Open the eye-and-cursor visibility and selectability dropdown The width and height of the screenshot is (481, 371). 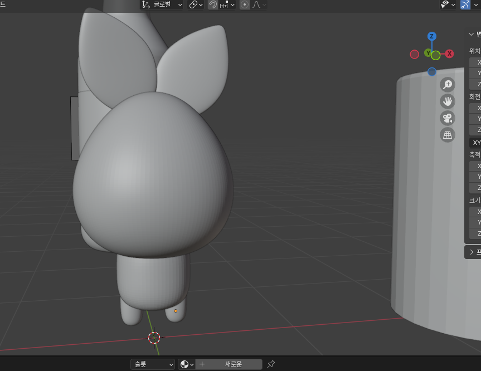(448, 4)
